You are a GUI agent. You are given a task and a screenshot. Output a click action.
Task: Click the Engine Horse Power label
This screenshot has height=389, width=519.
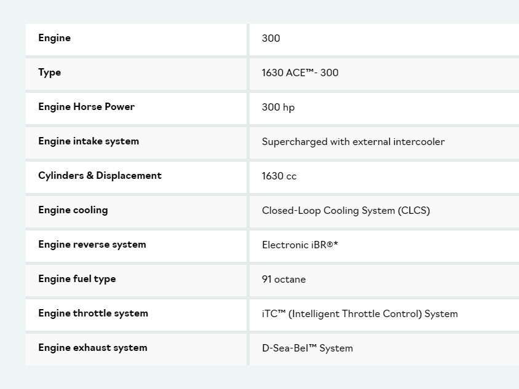point(86,107)
